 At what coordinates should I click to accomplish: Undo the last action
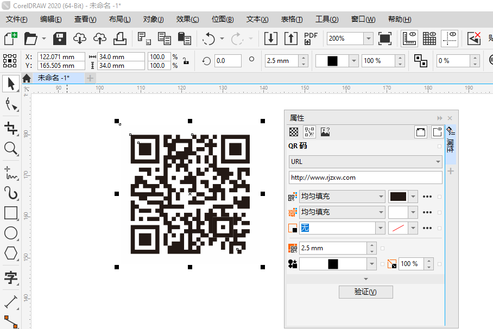[x=208, y=39]
